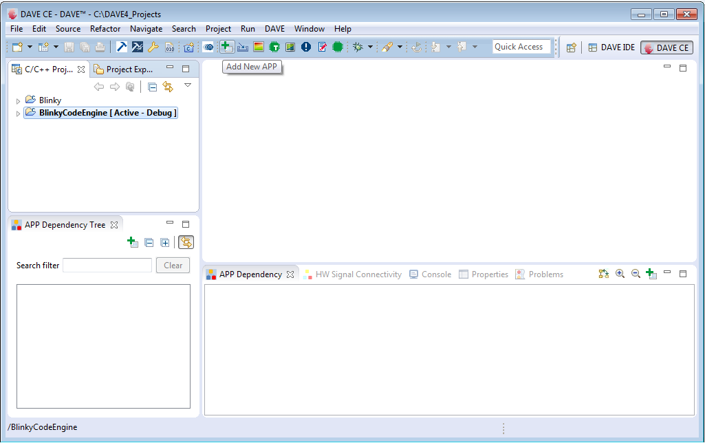The height and width of the screenshot is (443, 705).
Task: Open the Navigate menu
Action: pos(146,29)
